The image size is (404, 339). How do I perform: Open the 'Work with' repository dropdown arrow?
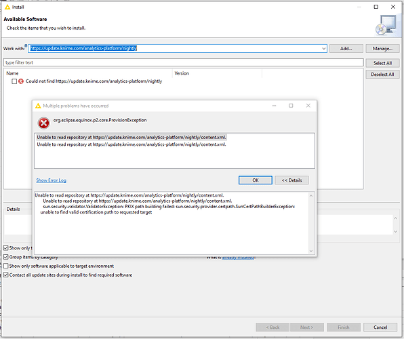(324, 48)
